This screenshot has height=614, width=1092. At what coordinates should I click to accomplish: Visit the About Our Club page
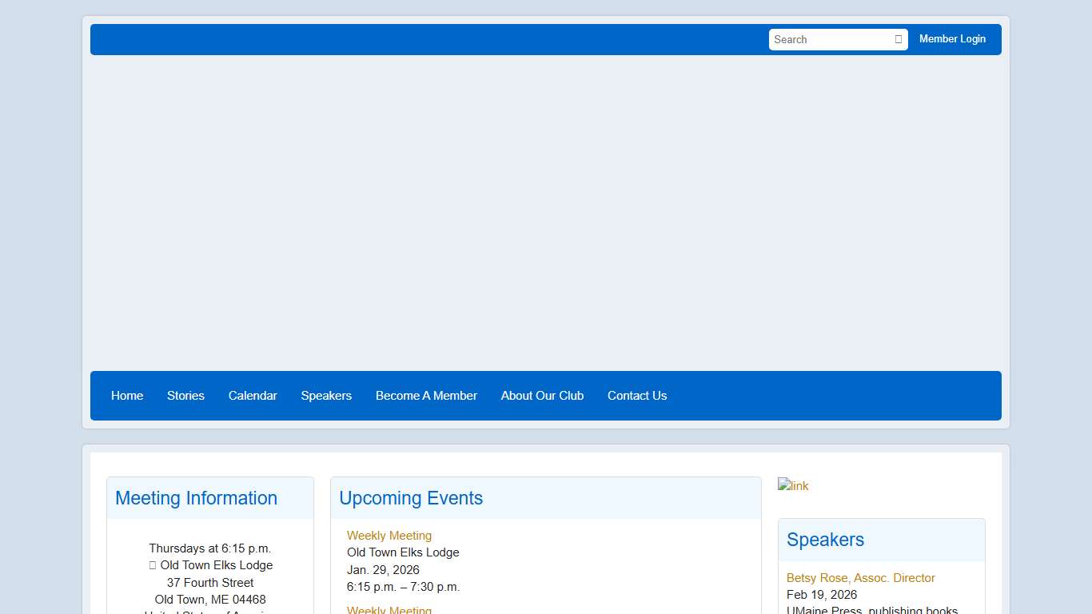[542, 395]
